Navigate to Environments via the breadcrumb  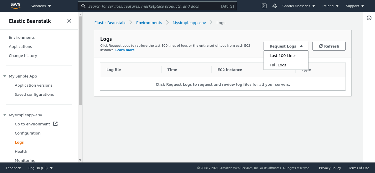[x=149, y=23]
